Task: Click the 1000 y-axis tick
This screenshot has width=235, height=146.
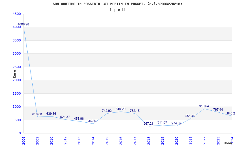Action: (16, 107)
